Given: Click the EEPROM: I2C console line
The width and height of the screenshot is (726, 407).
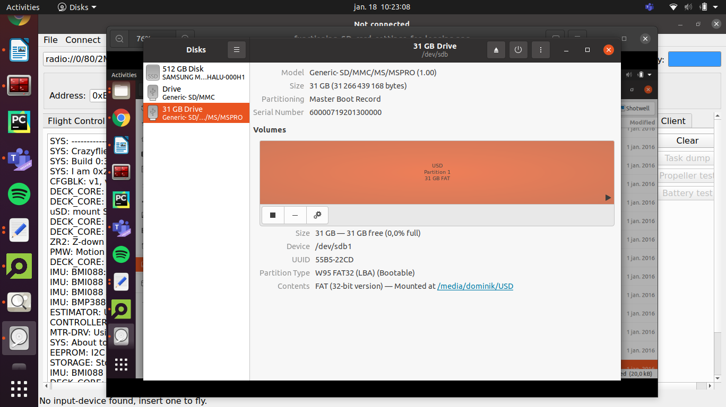Looking at the screenshot, I should click(77, 352).
